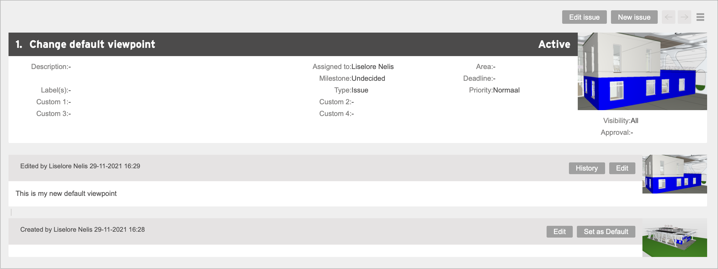Open the edited comment's viewpoint thumbnail

pyautogui.click(x=674, y=174)
